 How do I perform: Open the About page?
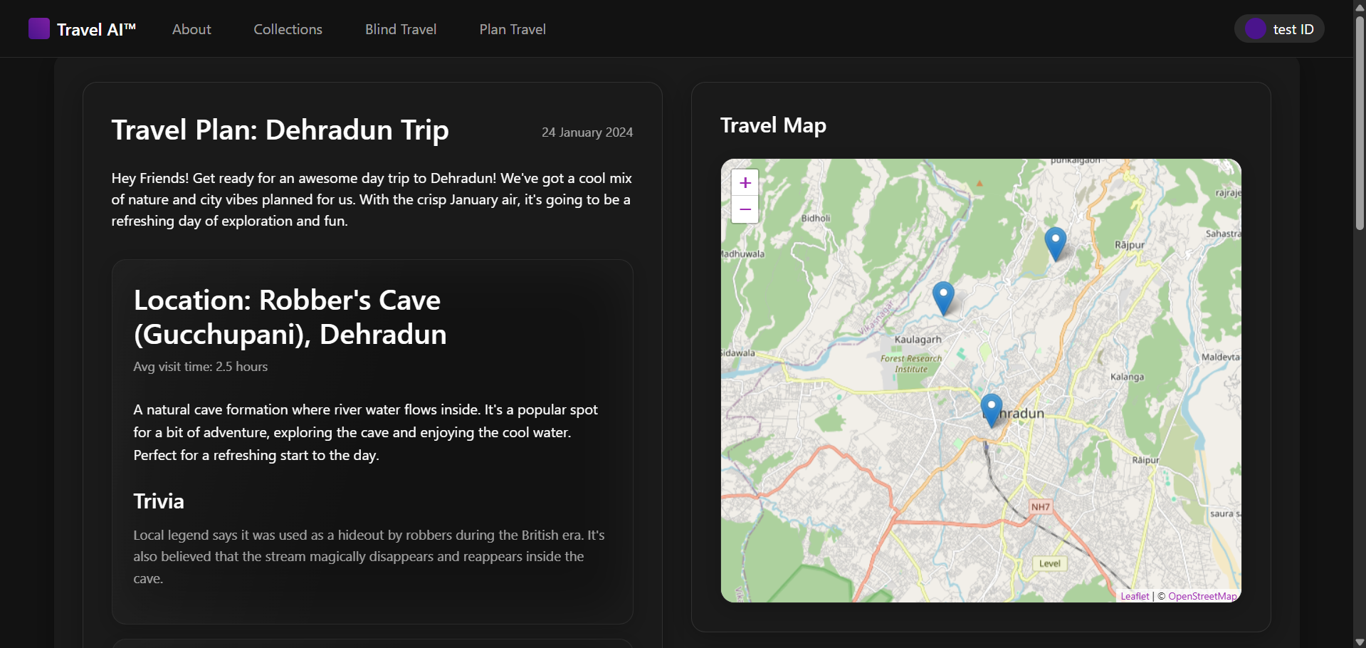[x=191, y=29]
